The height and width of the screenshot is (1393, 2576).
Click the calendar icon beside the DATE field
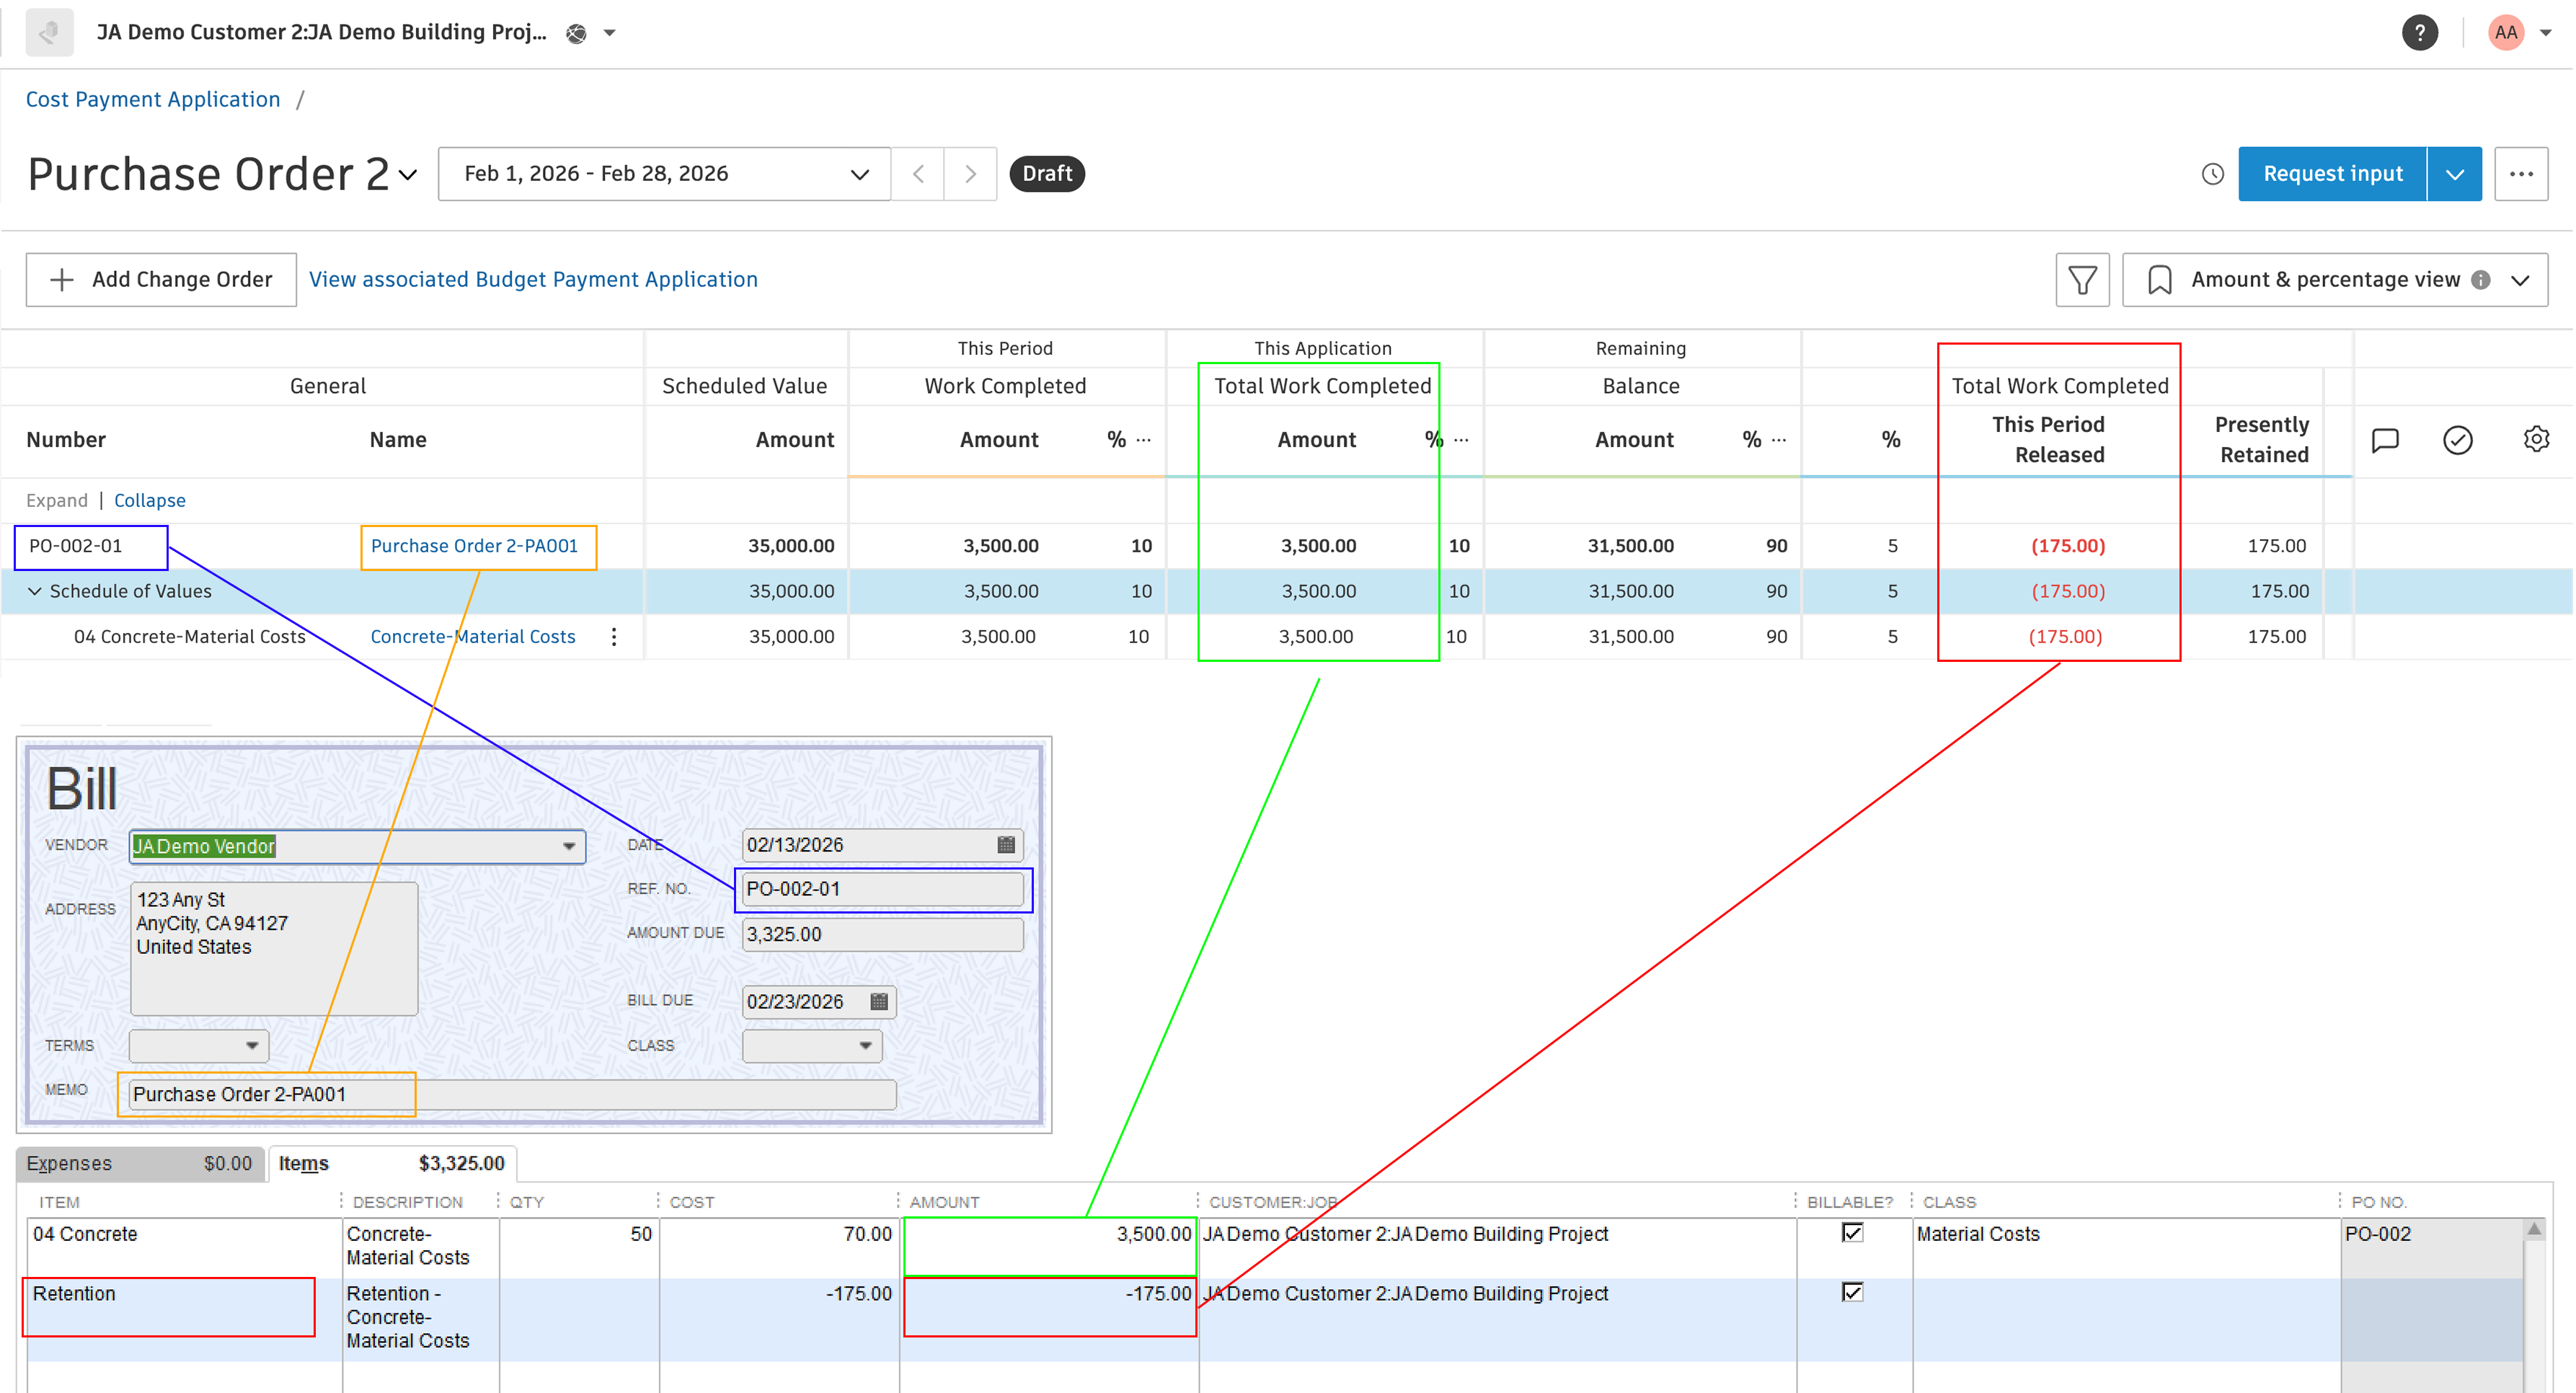pyautogui.click(x=1006, y=844)
